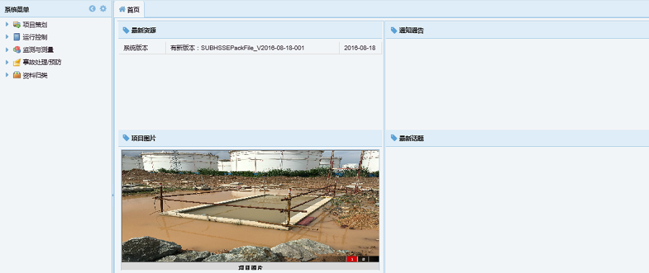Switch to slide 2 in image carousel
Viewport: 649px width, 273px height.
click(x=363, y=259)
